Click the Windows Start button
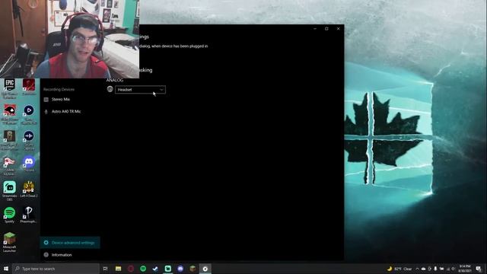 point(6,269)
